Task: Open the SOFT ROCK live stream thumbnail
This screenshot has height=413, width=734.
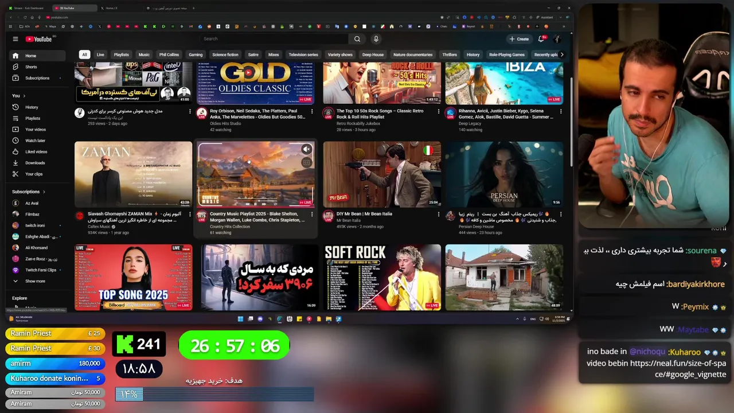Action: pyautogui.click(x=382, y=278)
